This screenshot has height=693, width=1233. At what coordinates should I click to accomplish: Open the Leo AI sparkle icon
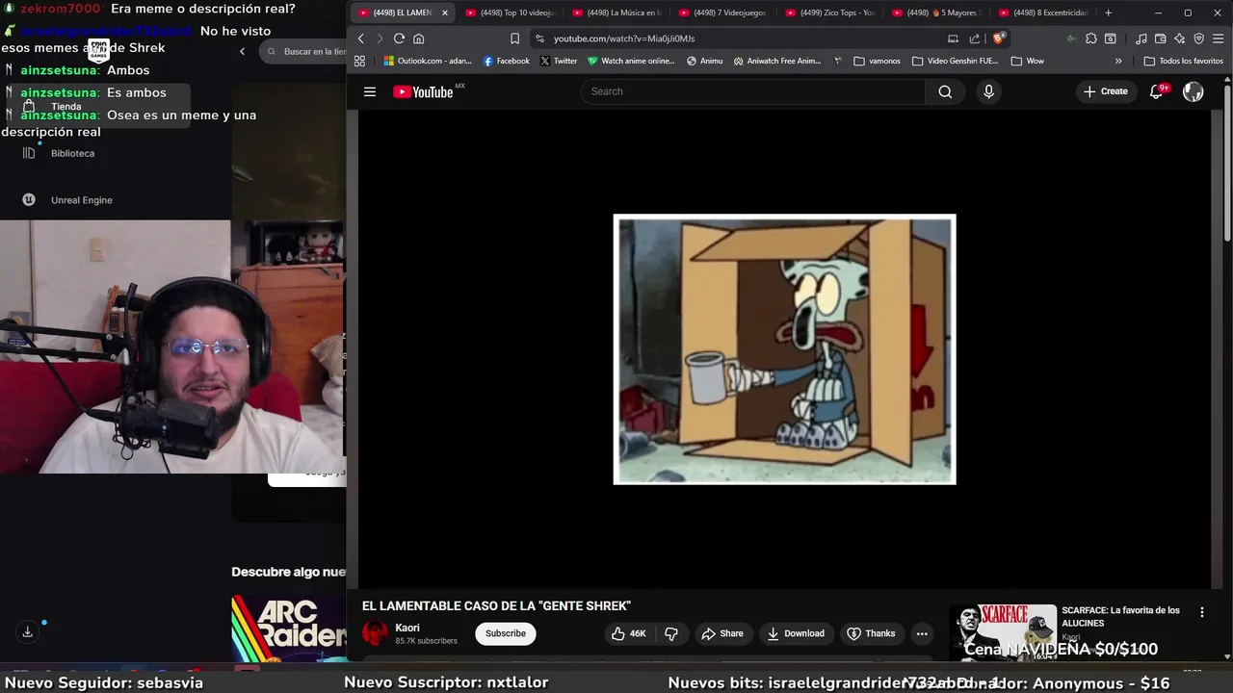(1180, 38)
